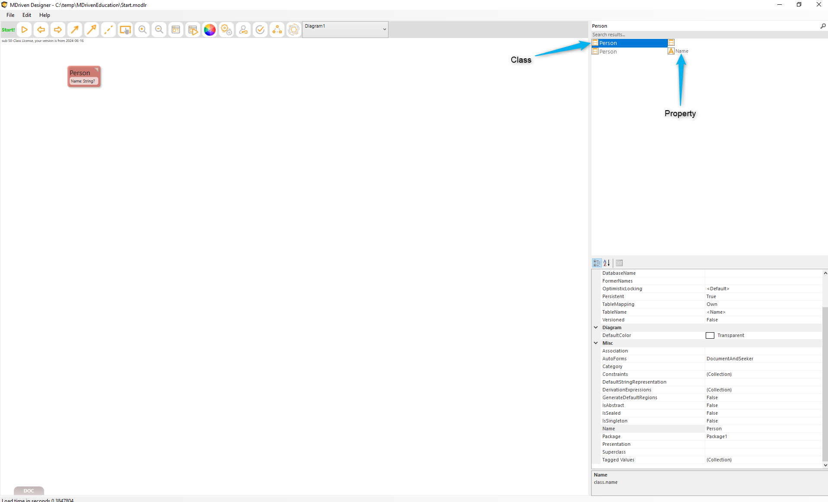Viewport: 828px width, 502px height.
Task: Select the Name property in search results
Action: pos(682,51)
